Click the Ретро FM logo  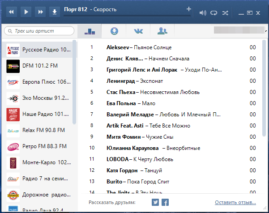(x=13, y=147)
